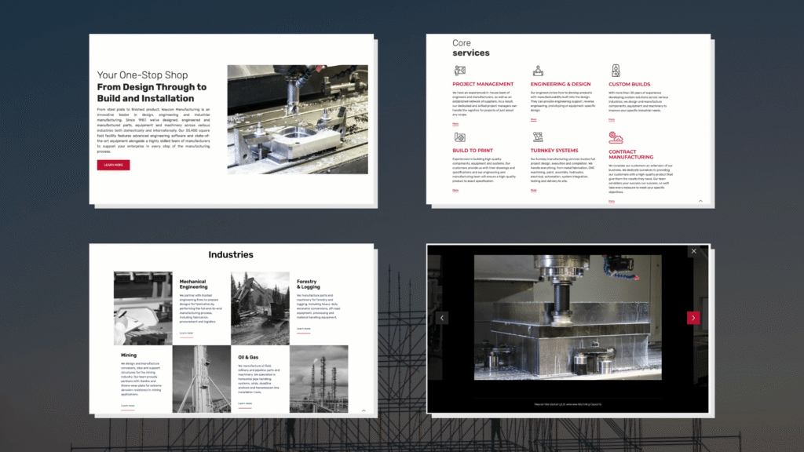Go to the previous lightbox image
This screenshot has height=452, width=804.
(x=442, y=318)
